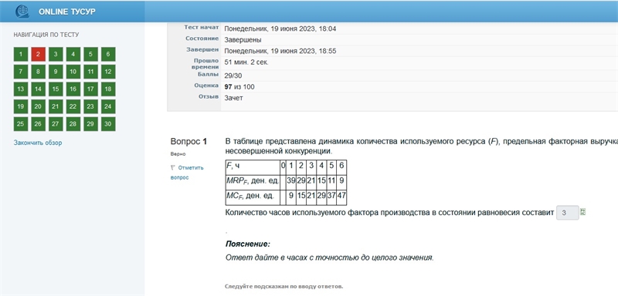Jump to question 4 in navigation

click(73, 54)
